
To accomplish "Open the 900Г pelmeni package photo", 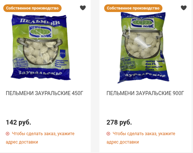I will tap(143, 48).
